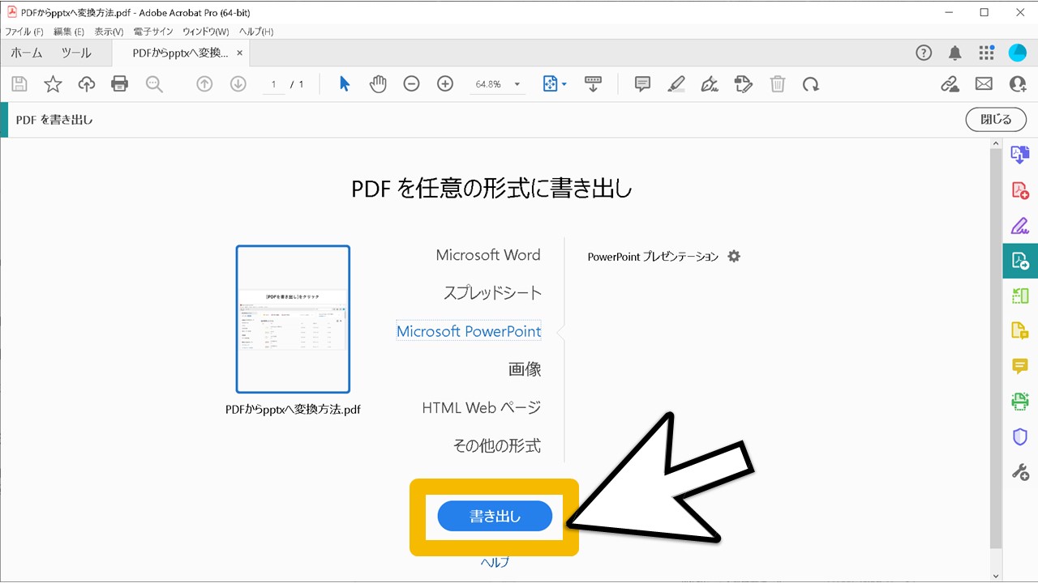Open the zoom level dropdown
The width and height of the screenshot is (1038, 583).
(516, 83)
